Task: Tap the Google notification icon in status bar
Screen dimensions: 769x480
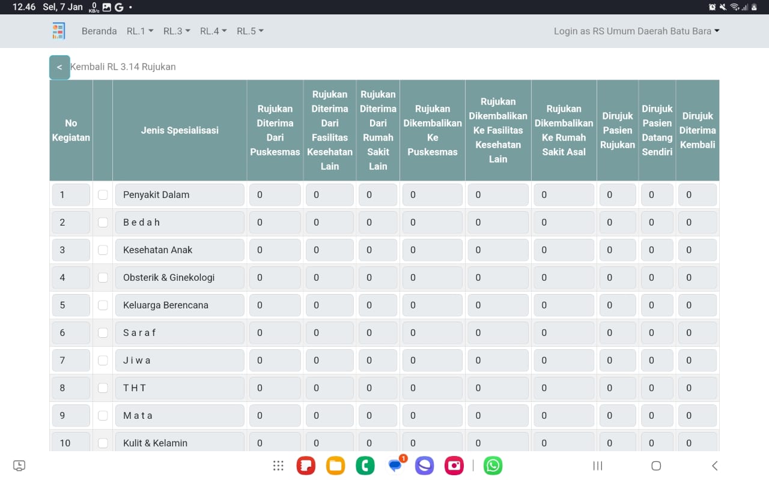Action: coord(119,7)
